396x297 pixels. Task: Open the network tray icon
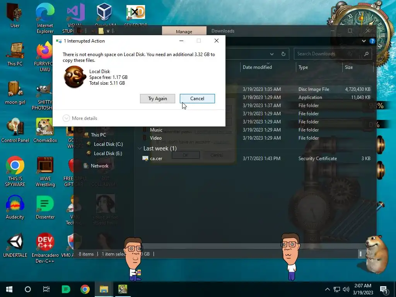coord(337,289)
